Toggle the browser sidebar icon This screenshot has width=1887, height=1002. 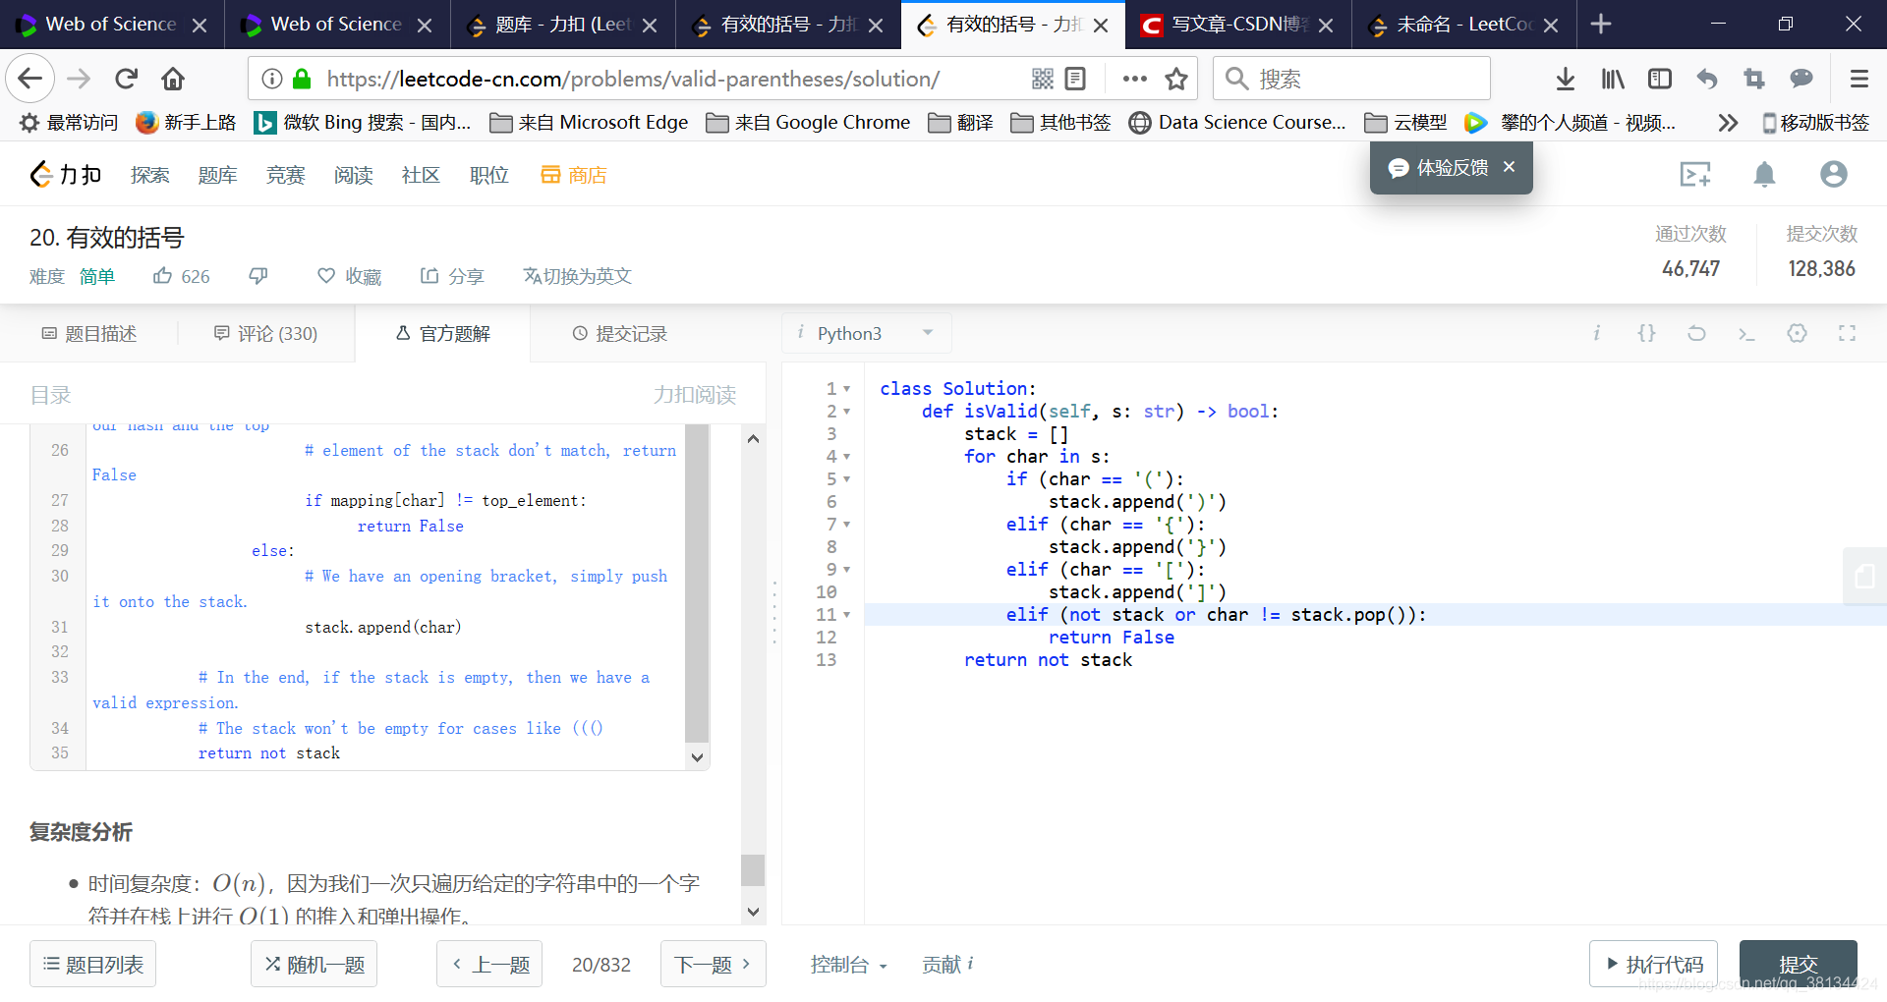1660,79
